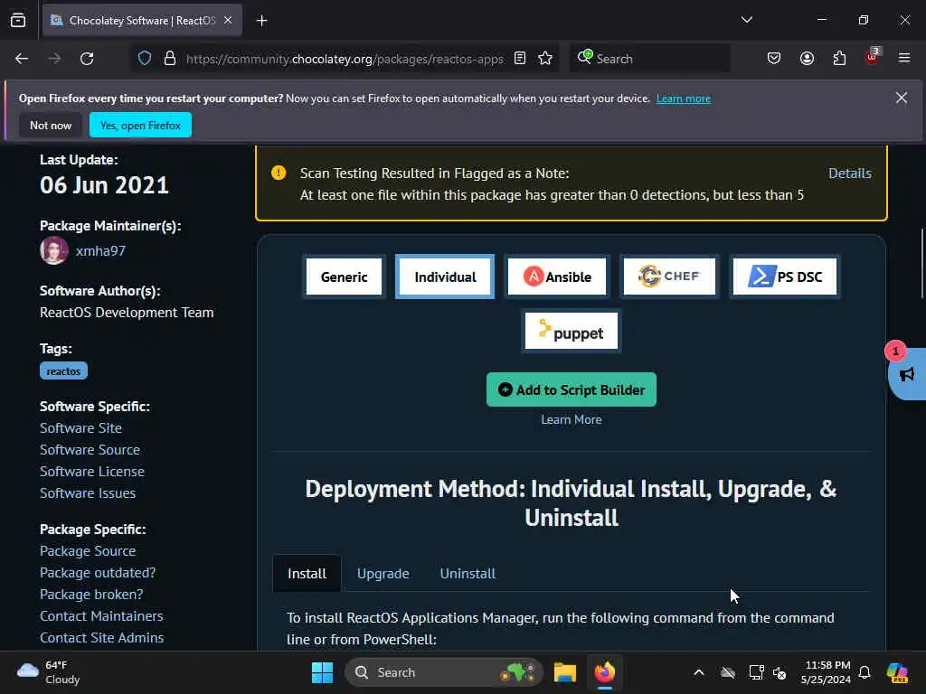Click Package outdated? link
926x694 pixels.
[98, 572]
